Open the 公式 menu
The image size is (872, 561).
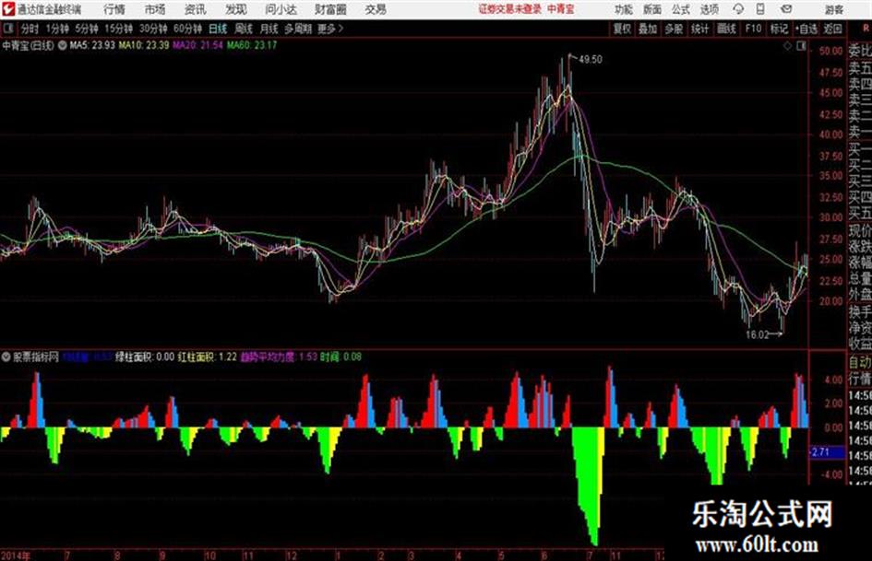coord(681,9)
